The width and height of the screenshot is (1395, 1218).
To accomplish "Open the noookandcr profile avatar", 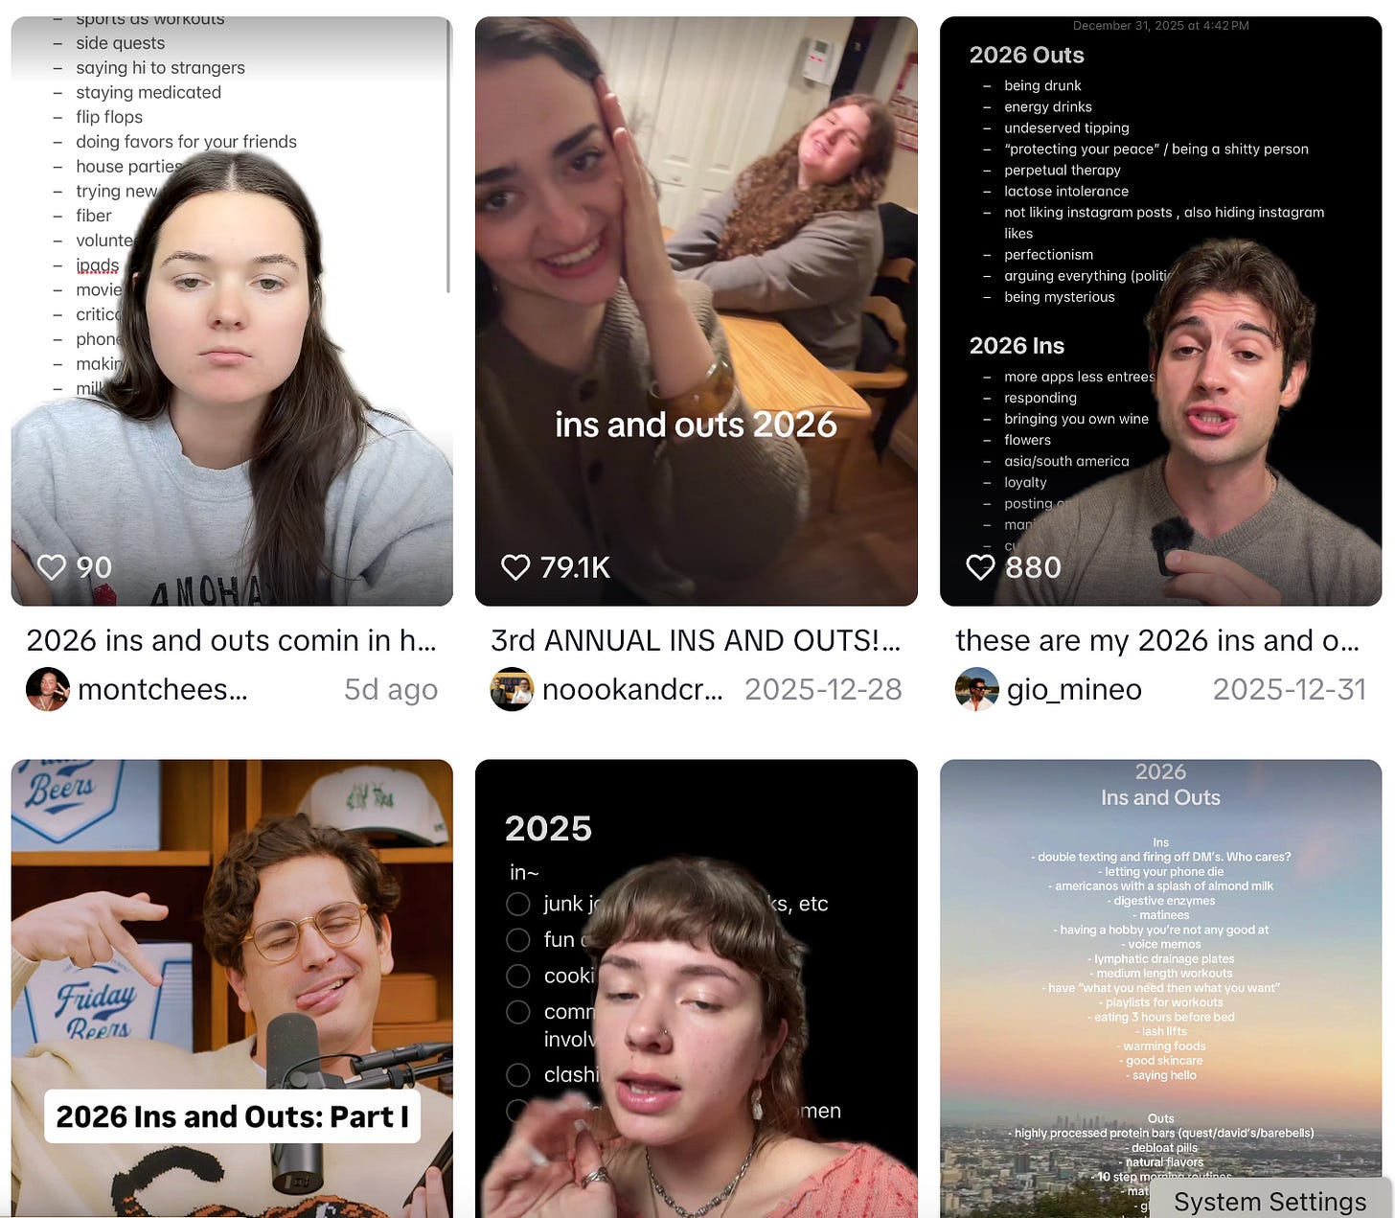I will [512, 689].
